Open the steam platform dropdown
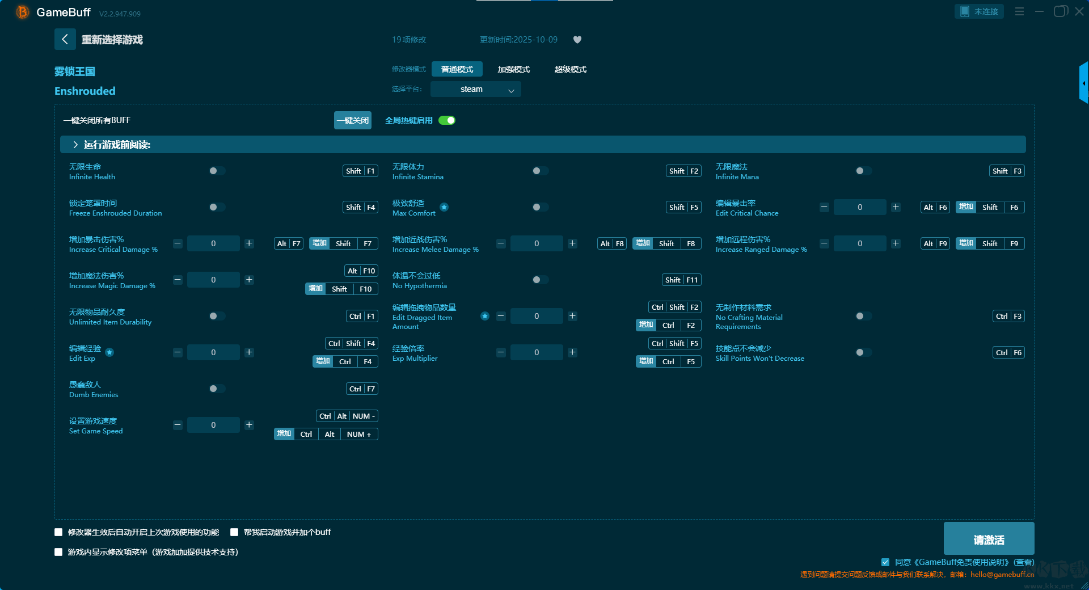 tap(475, 89)
